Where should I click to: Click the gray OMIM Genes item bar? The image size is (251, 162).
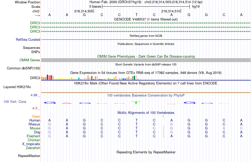(146, 60)
